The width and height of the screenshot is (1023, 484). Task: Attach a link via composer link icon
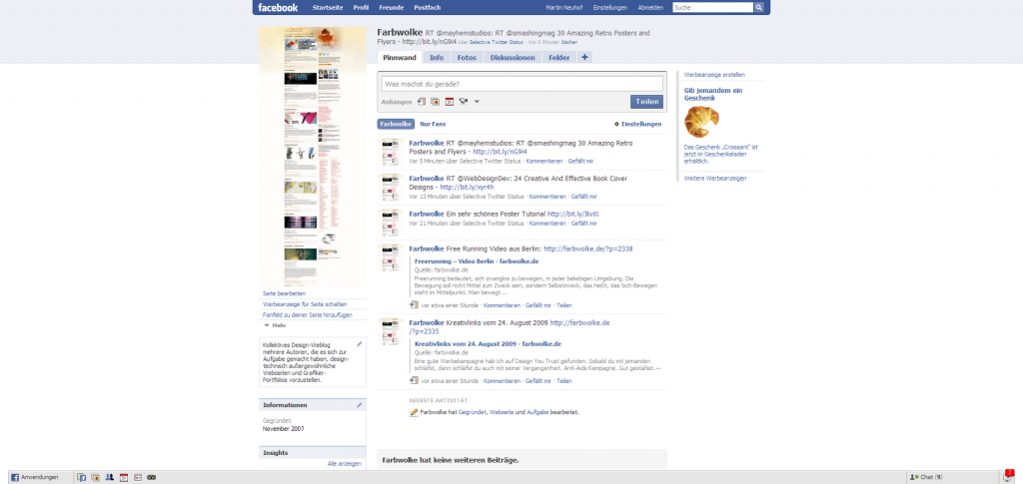click(422, 101)
